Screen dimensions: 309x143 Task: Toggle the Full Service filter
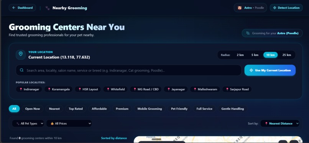click(204, 109)
